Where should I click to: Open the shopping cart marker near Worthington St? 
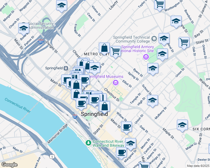pyautogui.click(x=159, y=4)
